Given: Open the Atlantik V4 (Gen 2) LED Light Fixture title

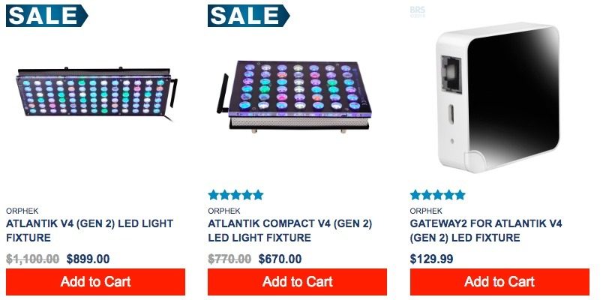Looking at the screenshot, I should pos(89,230).
